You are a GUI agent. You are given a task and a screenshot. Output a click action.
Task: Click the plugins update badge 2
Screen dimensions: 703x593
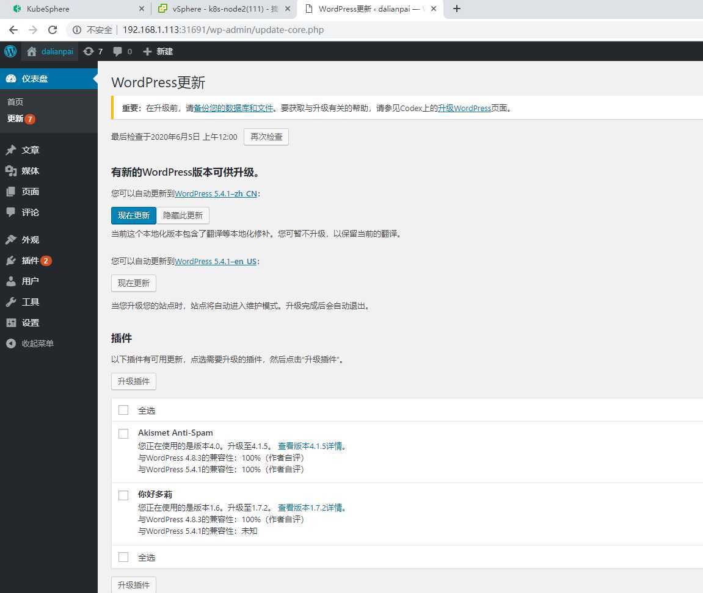(46, 261)
